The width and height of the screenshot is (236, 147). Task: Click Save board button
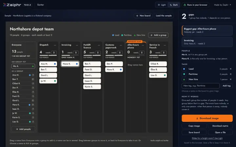click(x=194, y=132)
